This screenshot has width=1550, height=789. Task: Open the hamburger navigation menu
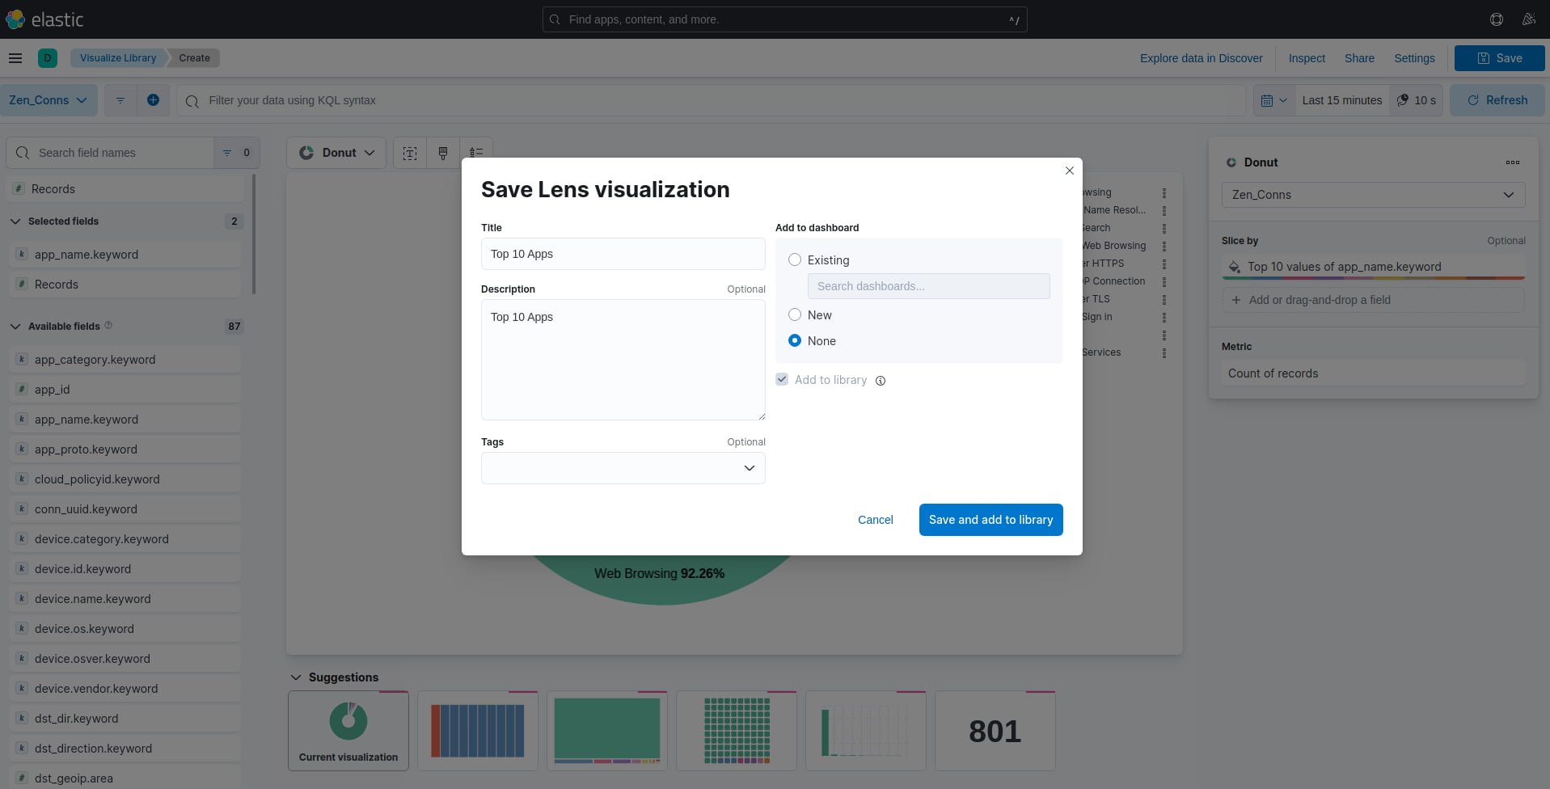(x=15, y=58)
